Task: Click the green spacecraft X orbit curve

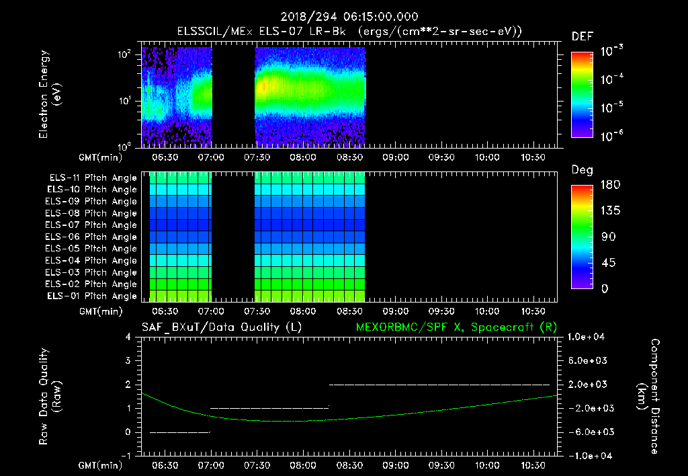Action: click(349, 418)
